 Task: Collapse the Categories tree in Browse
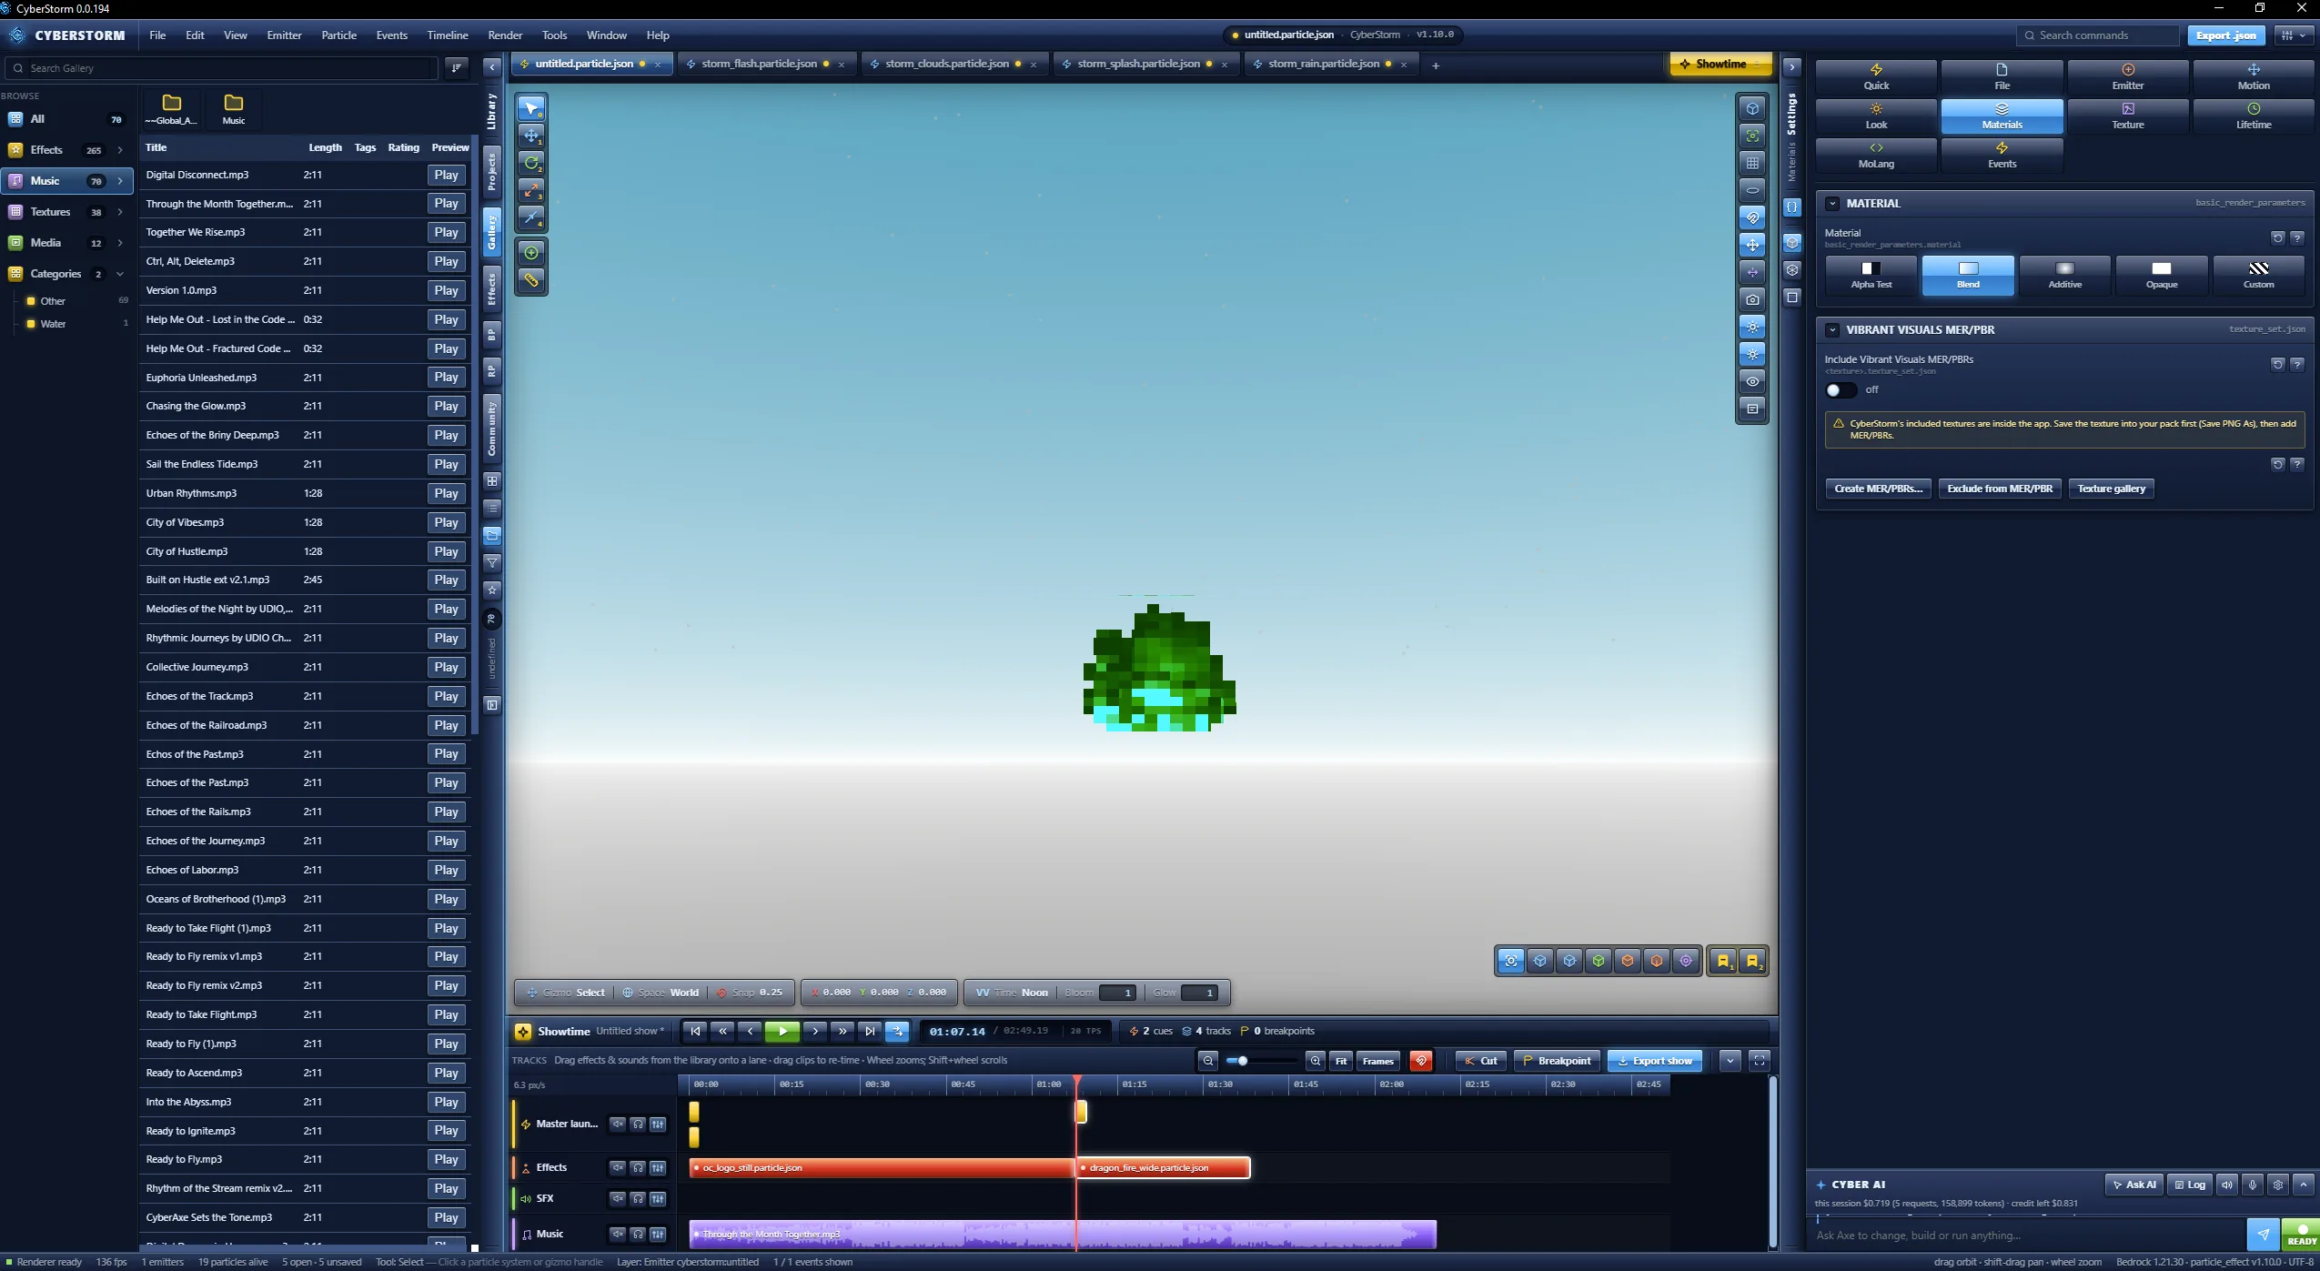(120, 274)
